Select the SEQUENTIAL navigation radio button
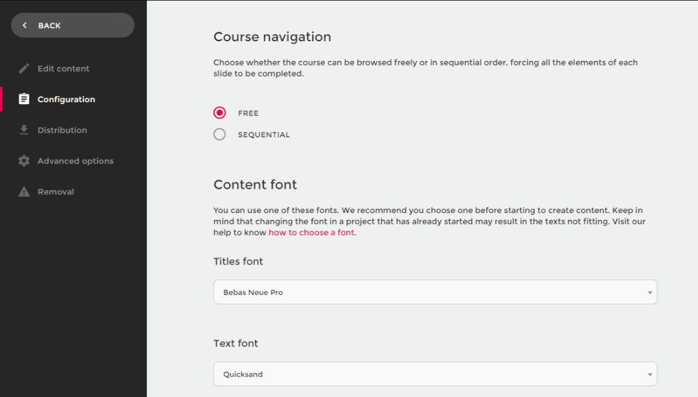The width and height of the screenshot is (698, 397). point(219,135)
